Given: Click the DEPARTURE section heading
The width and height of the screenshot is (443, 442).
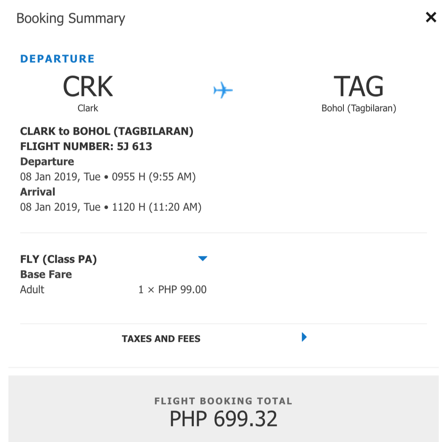Looking at the screenshot, I should pos(57,59).
